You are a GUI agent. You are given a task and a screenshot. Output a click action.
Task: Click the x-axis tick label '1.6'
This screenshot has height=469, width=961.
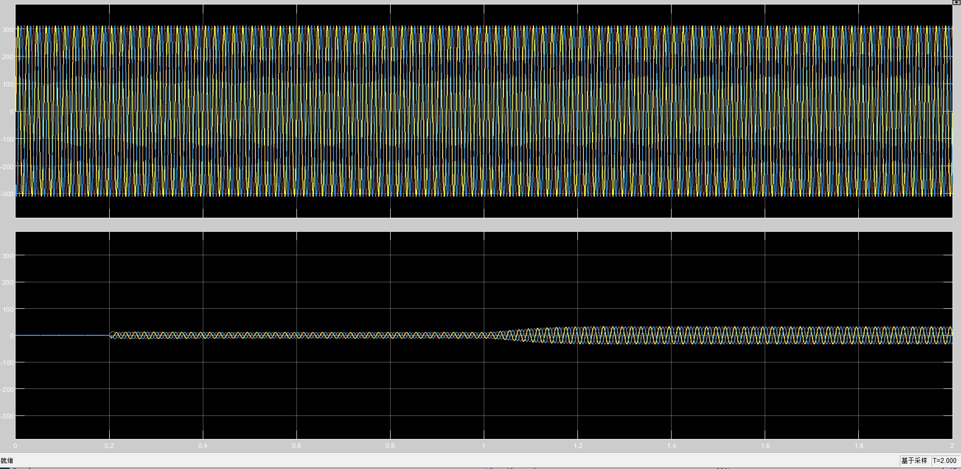765,445
